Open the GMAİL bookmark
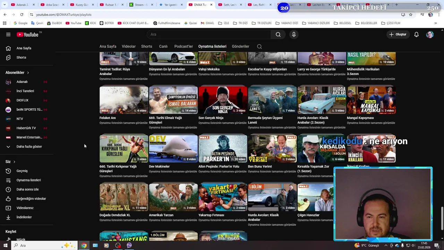Viewport: 444px width, 250px height. click(207, 23)
